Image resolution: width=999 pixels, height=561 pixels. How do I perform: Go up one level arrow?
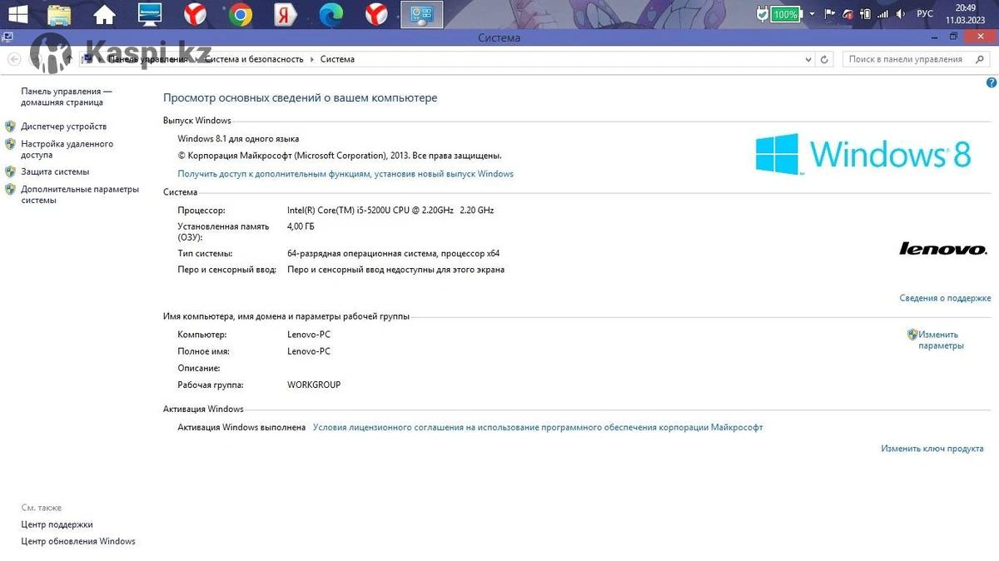tap(68, 59)
